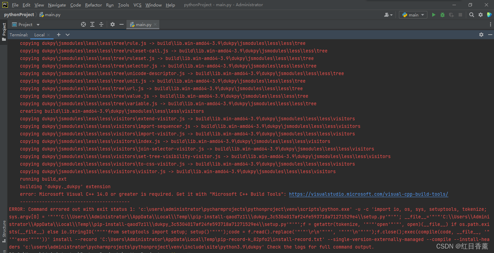This screenshot has width=494, height=253.
Task: Open the Project view dropdown
Action: coord(26,24)
